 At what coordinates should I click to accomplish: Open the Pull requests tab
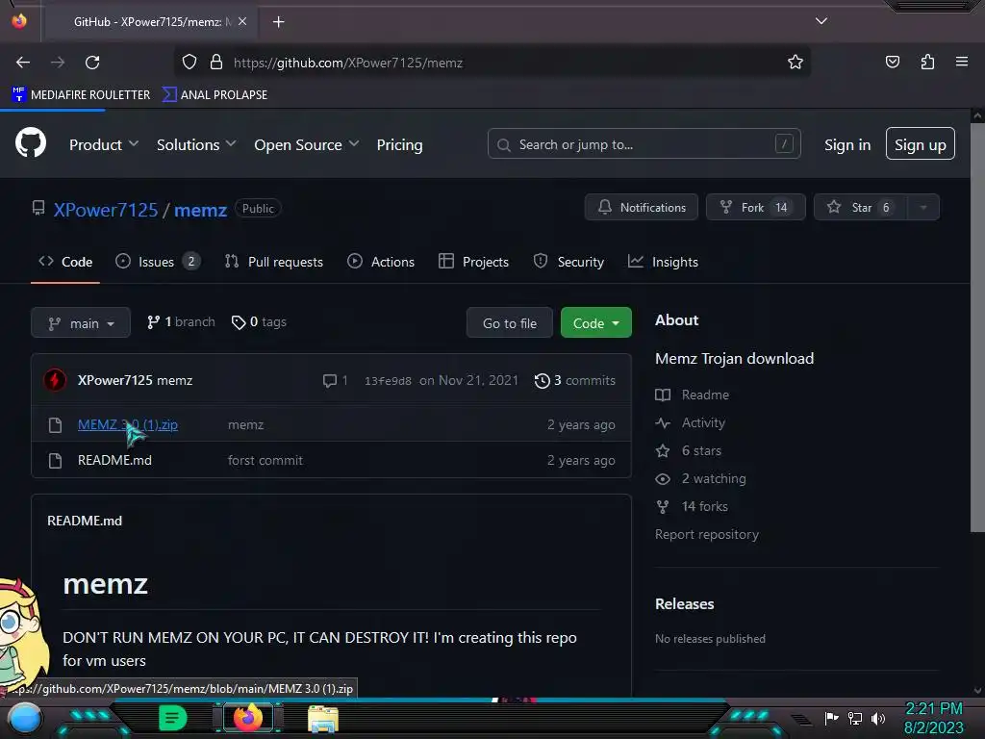[274, 262]
